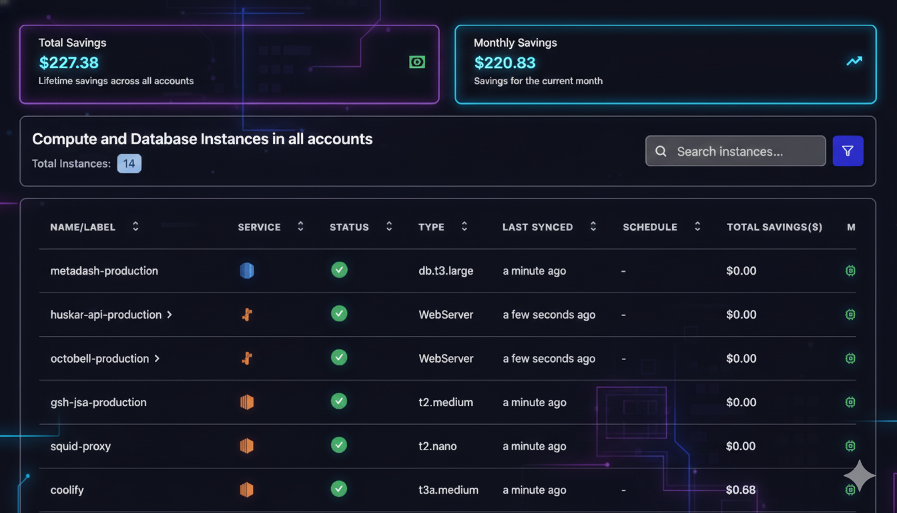Click the green status check for huskar-api-production
897x513 pixels.
click(339, 313)
